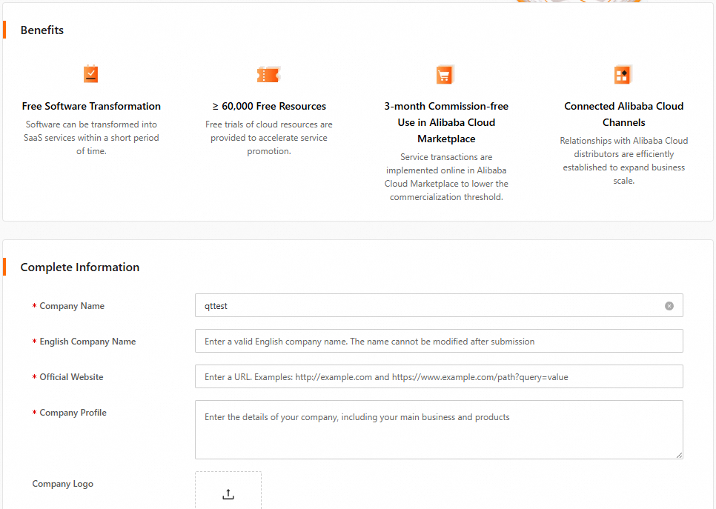Click the Official Website URL field
Viewport: 716px width, 509px height.
pos(439,376)
